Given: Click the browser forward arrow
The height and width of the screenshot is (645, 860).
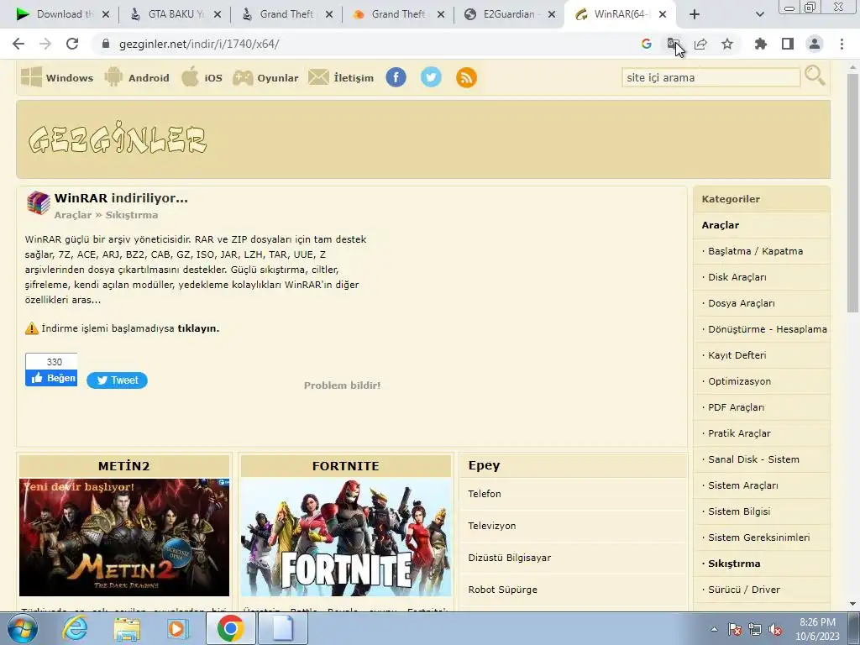Looking at the screenshot, I should pyautogui.click(x=45, y=44).
